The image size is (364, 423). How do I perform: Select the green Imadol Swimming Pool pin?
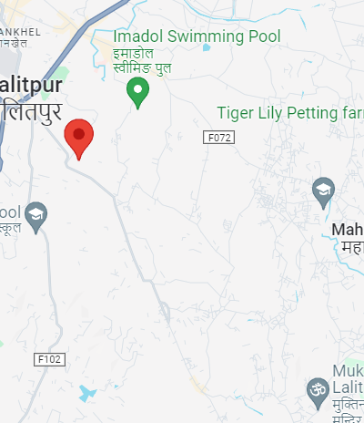pos(137,93)
